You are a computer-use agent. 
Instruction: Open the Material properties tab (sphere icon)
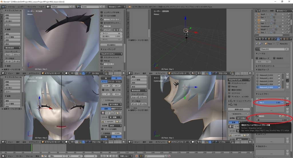point(281,39)
